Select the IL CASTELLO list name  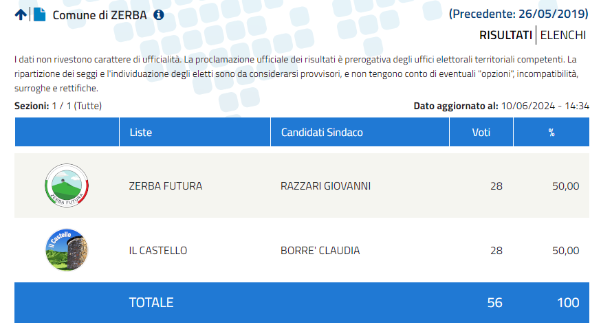pos(158,251)
